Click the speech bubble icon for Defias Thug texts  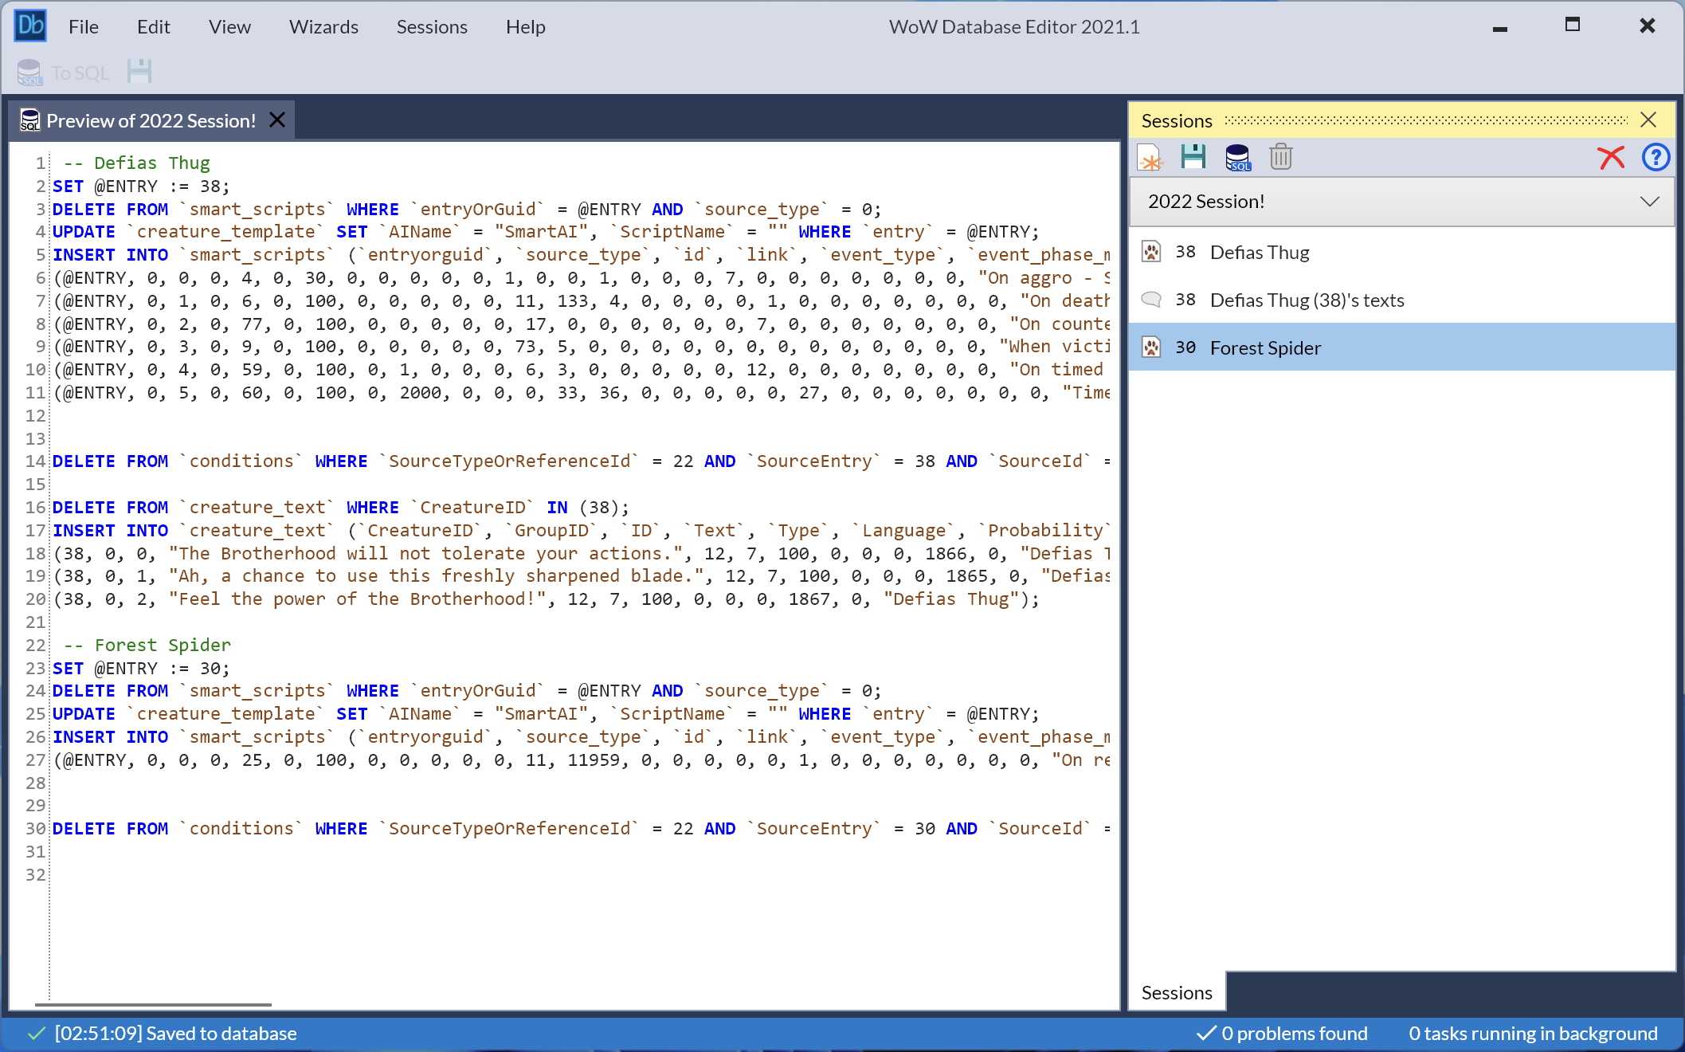(1150, 300)
